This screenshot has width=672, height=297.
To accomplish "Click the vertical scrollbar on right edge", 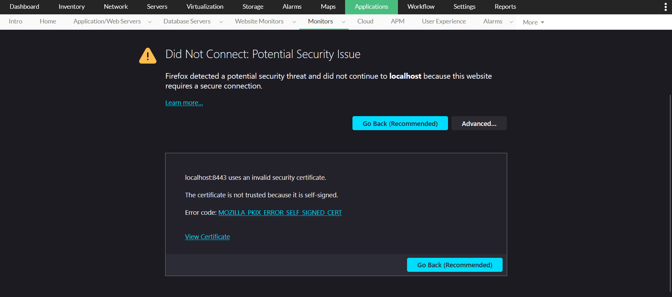I will coord(670,192).
